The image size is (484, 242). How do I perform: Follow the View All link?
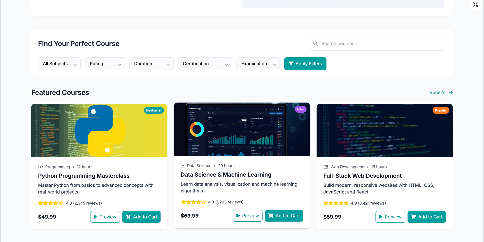coord(441,92)
